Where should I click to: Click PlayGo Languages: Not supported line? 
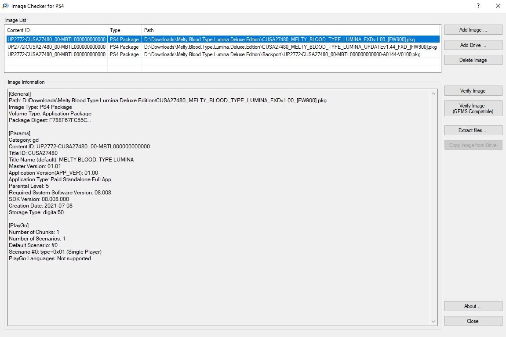coord(50,258)
